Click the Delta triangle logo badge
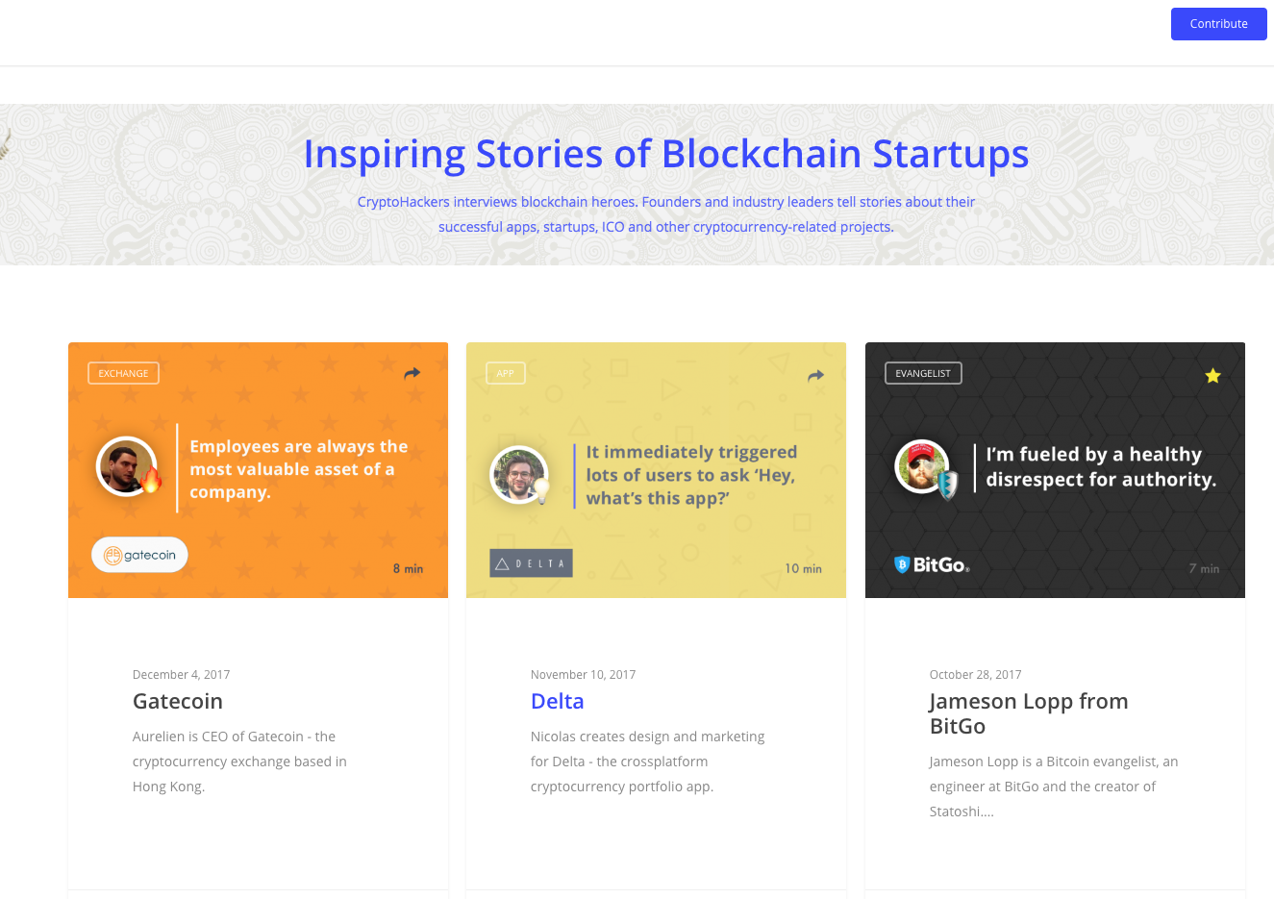Viewport: 1274px width, 899px height. point(531,563)
